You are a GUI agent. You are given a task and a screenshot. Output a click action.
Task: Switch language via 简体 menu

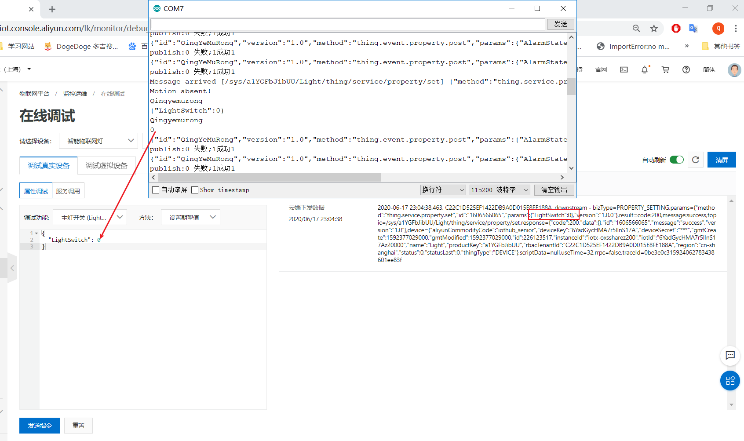709,69
